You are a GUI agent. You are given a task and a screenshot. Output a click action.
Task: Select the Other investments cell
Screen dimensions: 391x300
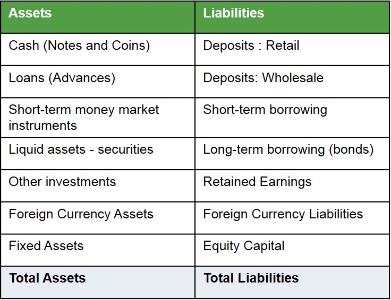click(62, 182)
